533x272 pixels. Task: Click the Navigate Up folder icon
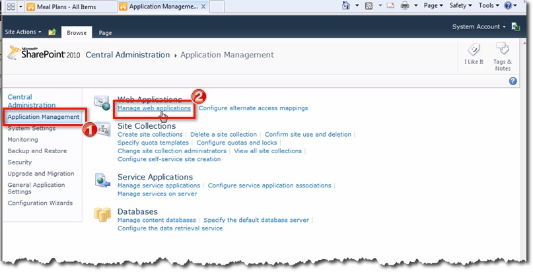(x=52, y=32)
